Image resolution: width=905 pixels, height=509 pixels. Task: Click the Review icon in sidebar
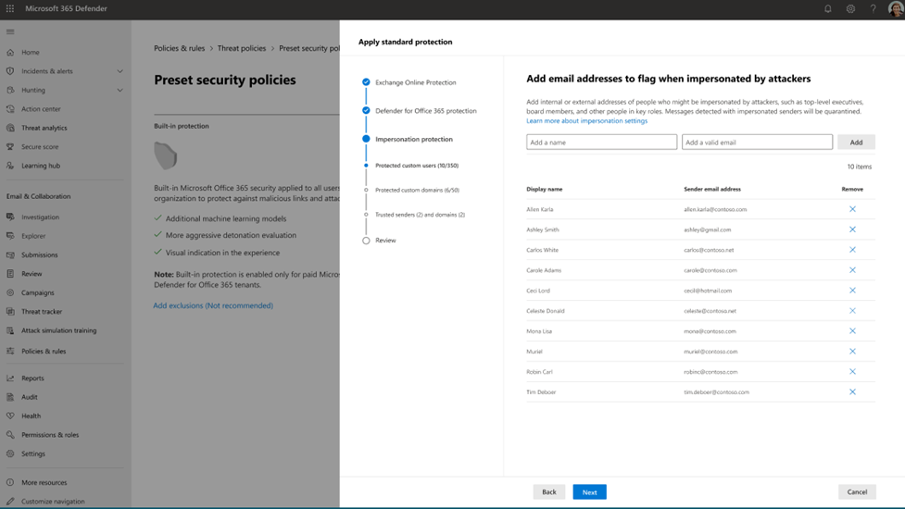tap(10, 274)
